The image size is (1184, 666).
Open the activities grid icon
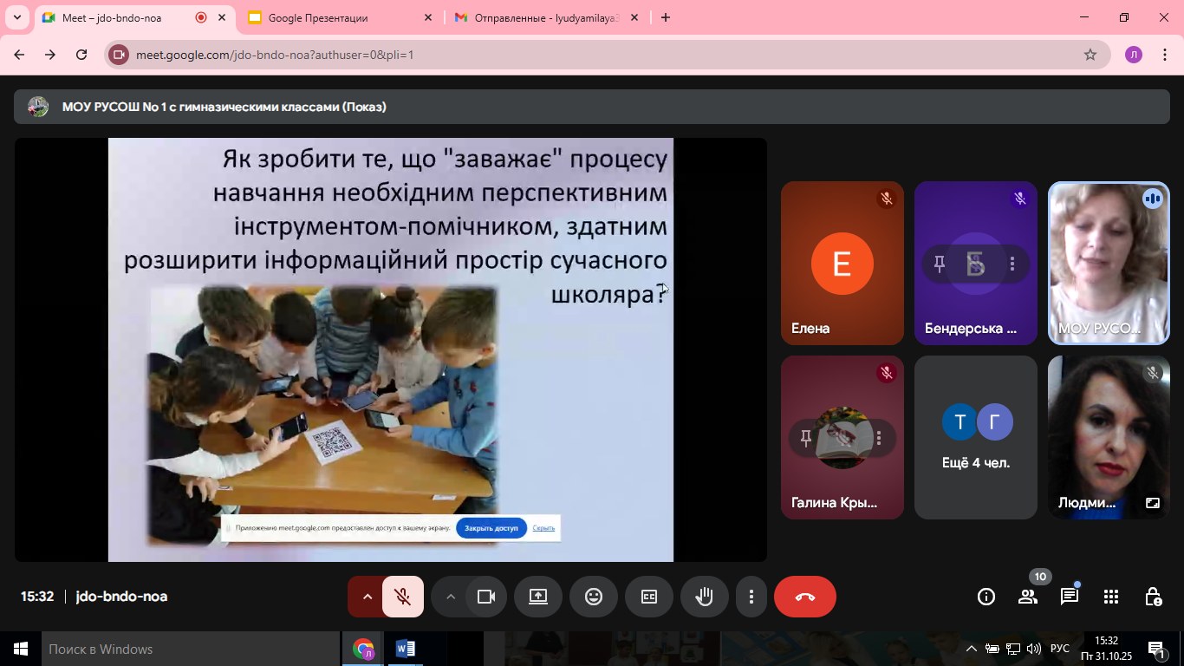1111,597
